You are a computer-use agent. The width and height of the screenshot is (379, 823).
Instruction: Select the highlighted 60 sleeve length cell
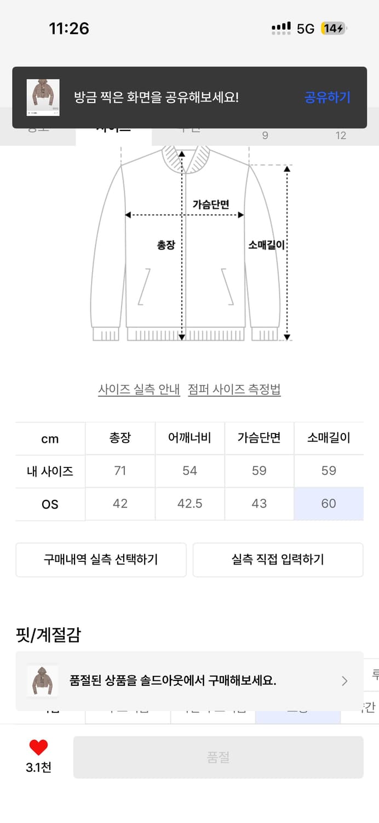(329, 504)
